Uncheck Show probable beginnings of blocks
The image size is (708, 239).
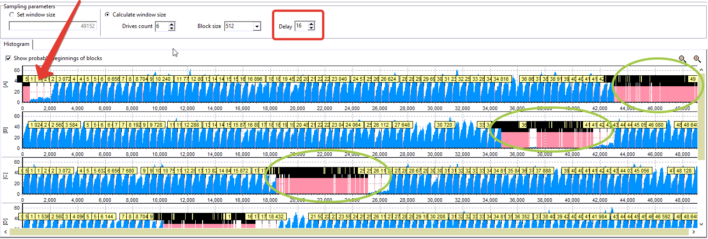(8, 58)
